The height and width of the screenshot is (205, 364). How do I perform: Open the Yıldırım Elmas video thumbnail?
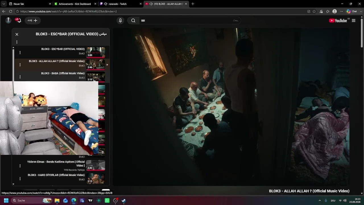point(96,165)
